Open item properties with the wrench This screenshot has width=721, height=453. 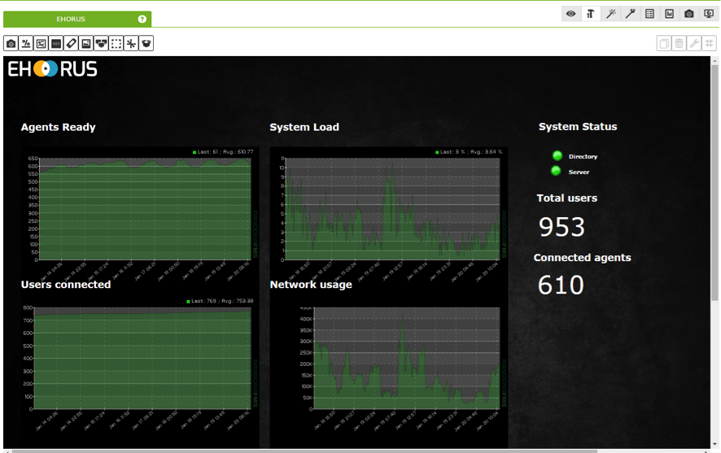[694, 44]
